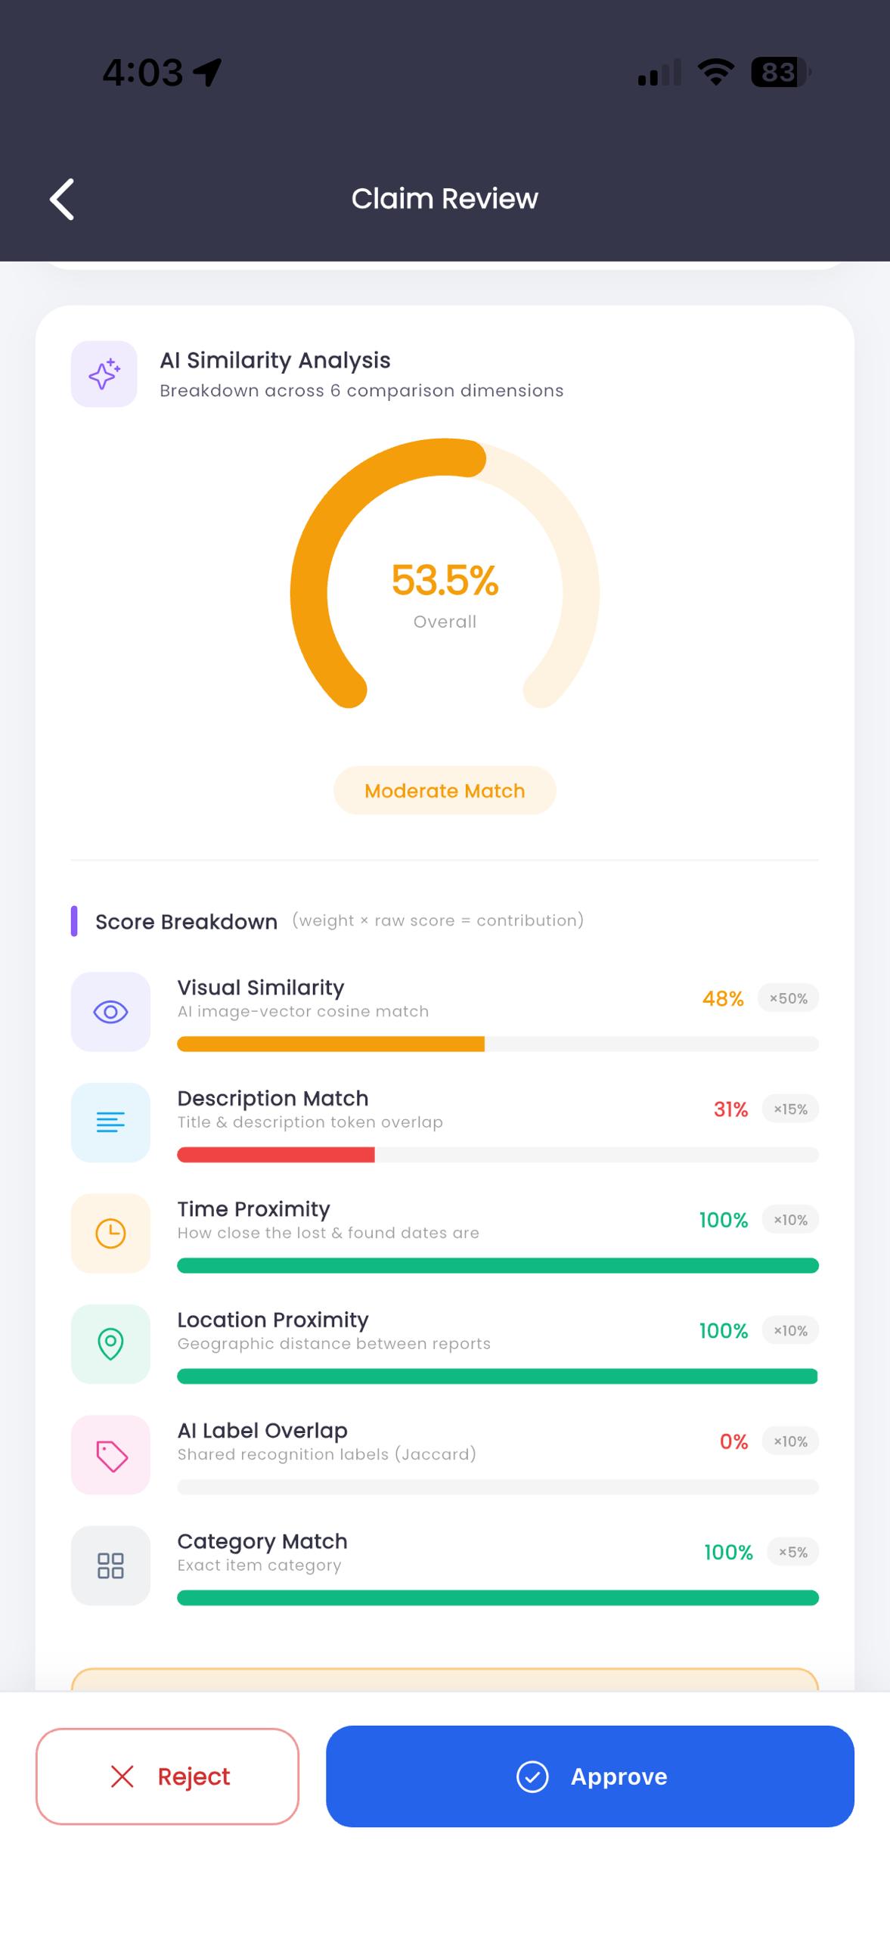Approve the claim
Screen dimensions: 890x1936
[x=590, y=1776]
